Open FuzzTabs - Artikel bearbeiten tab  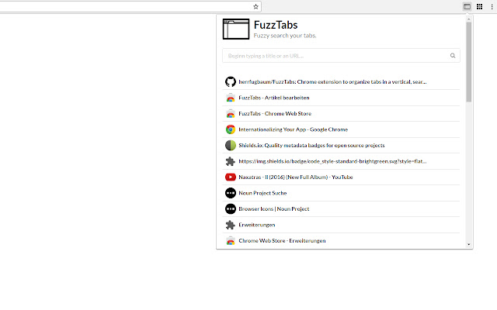(x=341, y=98)
